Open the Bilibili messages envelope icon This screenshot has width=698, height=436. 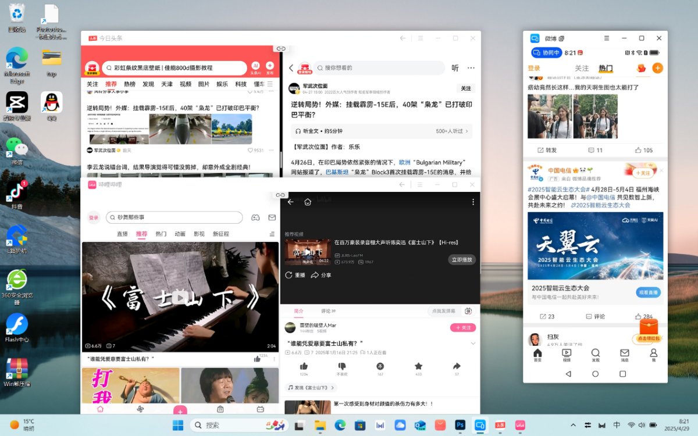[x=272, y=217]
